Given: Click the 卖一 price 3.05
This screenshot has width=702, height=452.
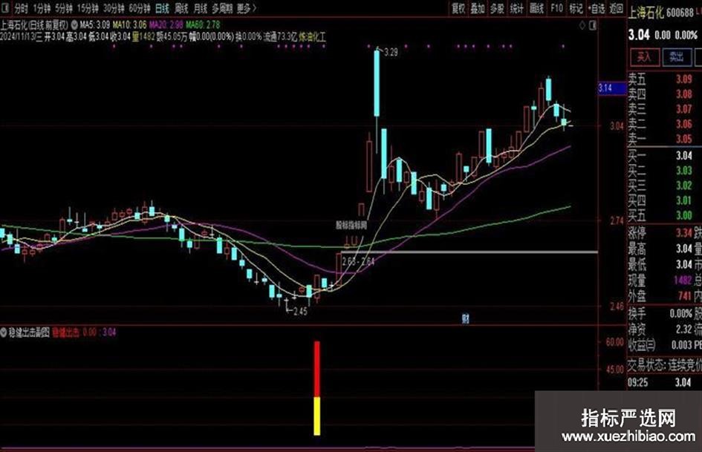Looking at the screenshot, I should pyautogui.click(x=683, y=139).
